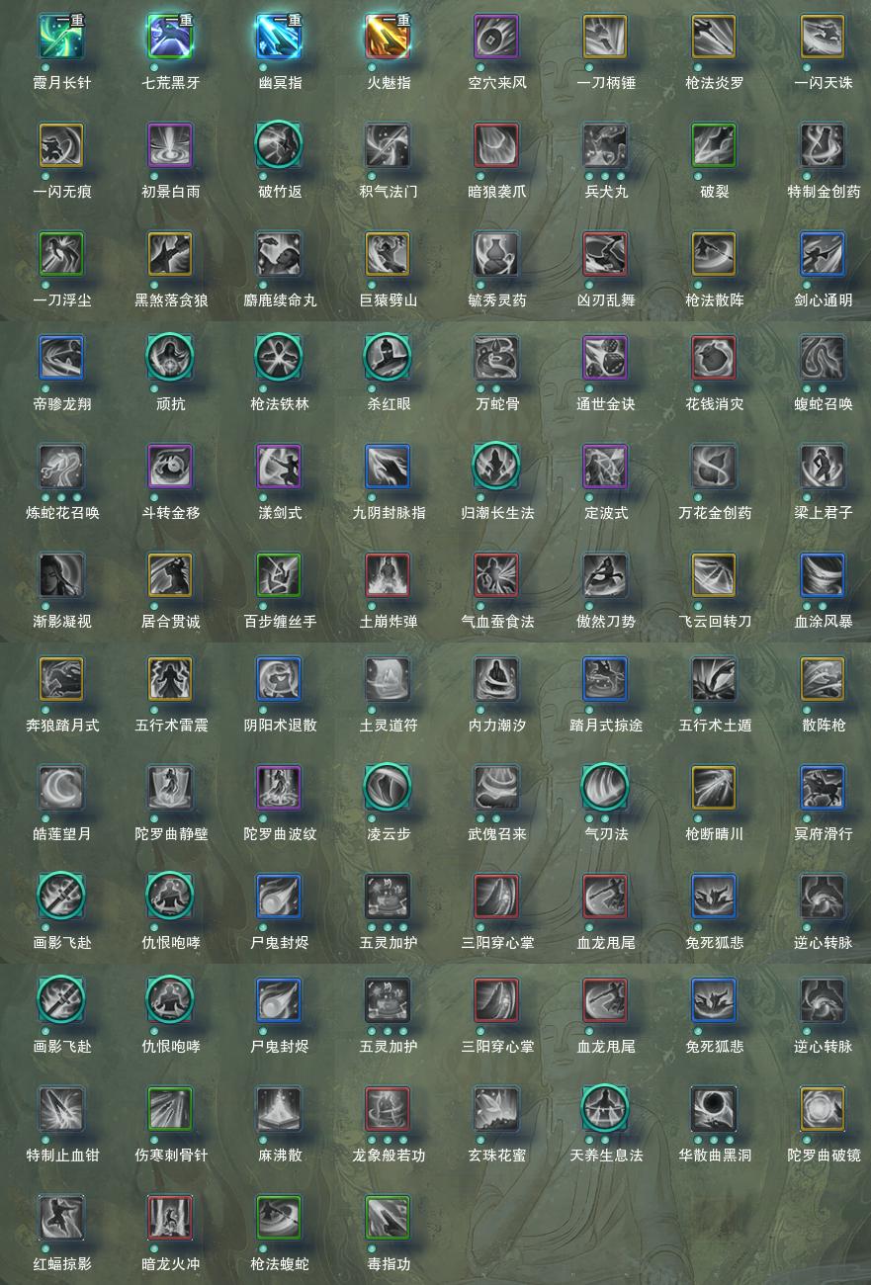This screenshot has height=1285, width=871.
Task: Select the 万蛇骨 text label
Action: coord(497,403)
